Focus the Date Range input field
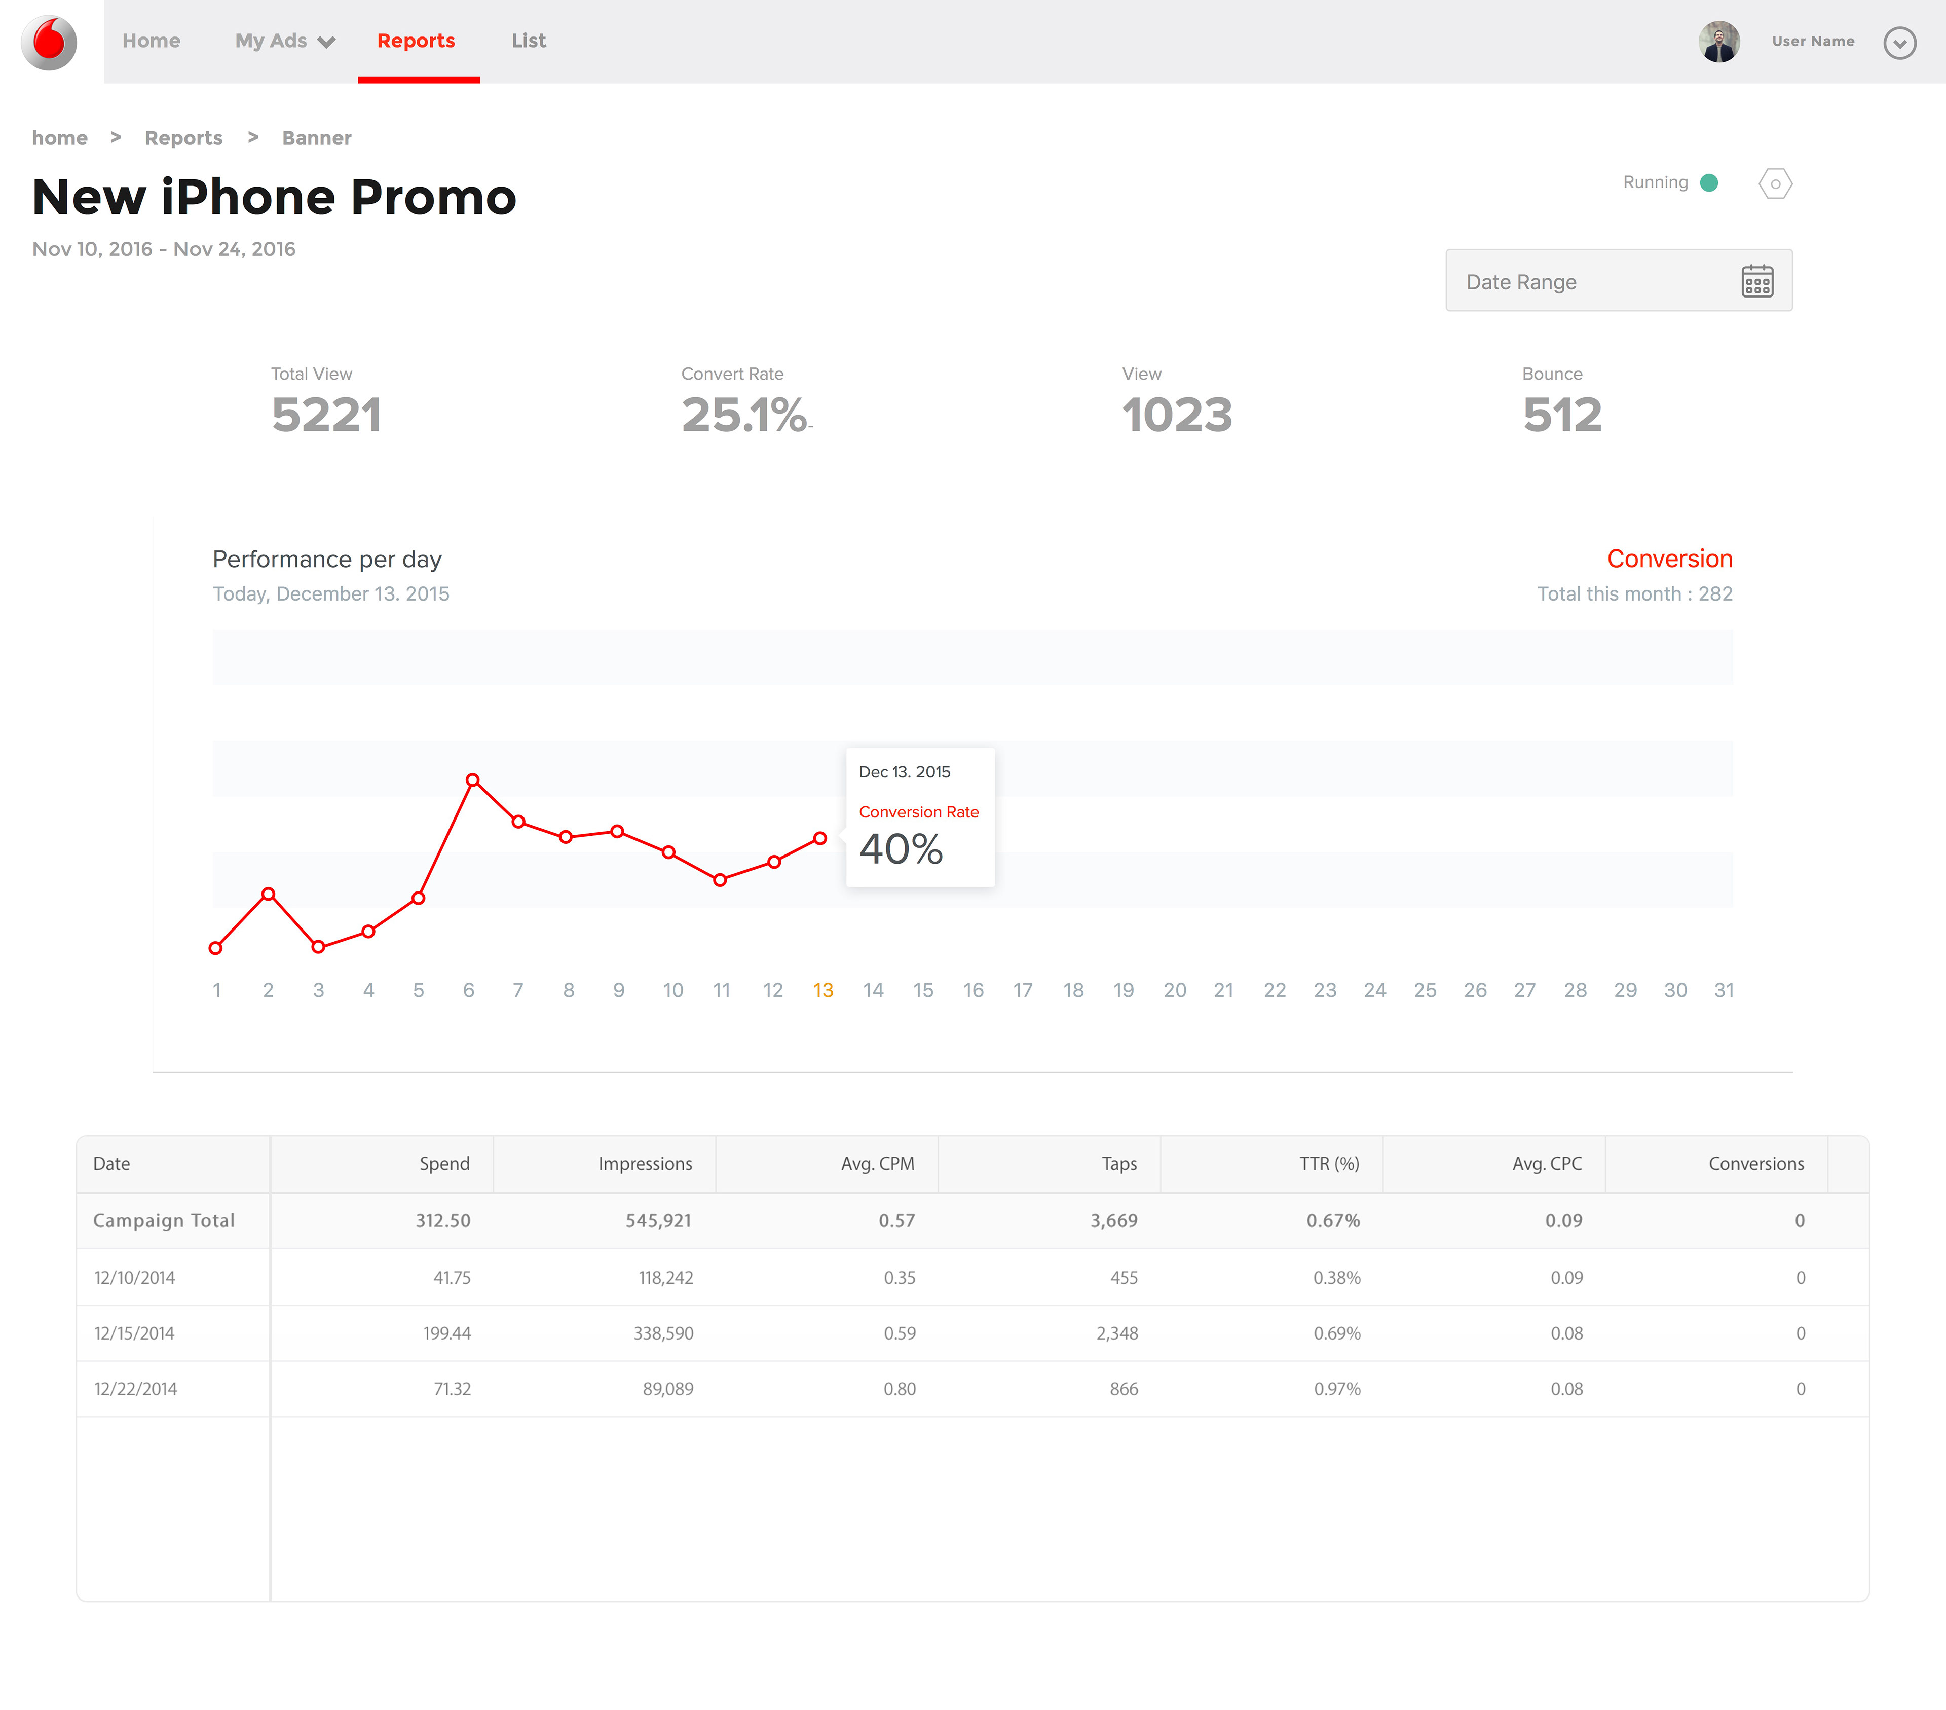This screenshot has height=1710, width=1946. pos(1619,280)
